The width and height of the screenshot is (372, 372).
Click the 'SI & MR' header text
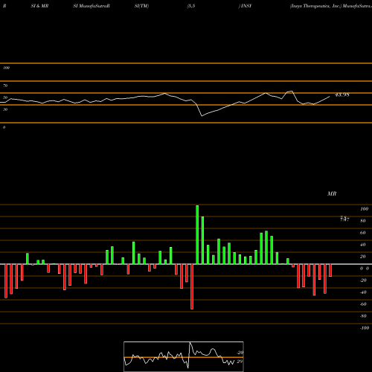click(39, 6)
